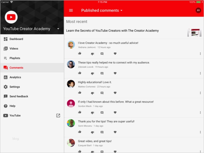Like Matteo Cortonesi's comment
The image size is (204, 153).
tap(80, 93)
